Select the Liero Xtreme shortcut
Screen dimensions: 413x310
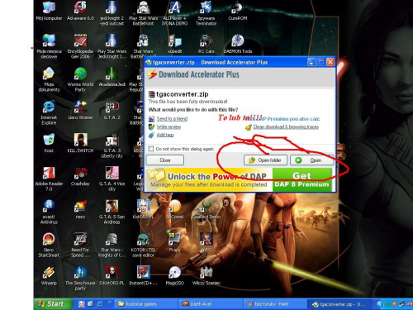coord(80,110)
